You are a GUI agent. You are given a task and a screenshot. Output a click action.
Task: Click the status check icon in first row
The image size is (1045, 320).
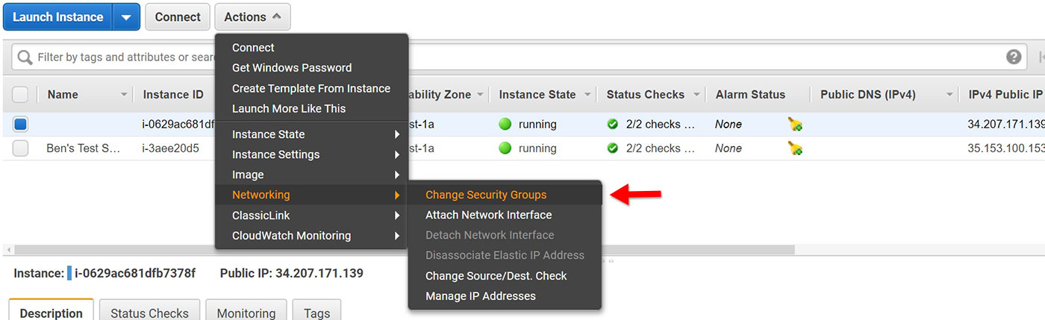613,125
